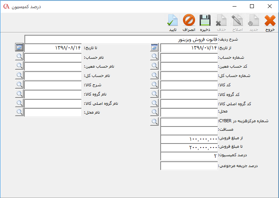The image size is (279, 198).
Task: Click the محل input field
Action: (x=189, y=113)
